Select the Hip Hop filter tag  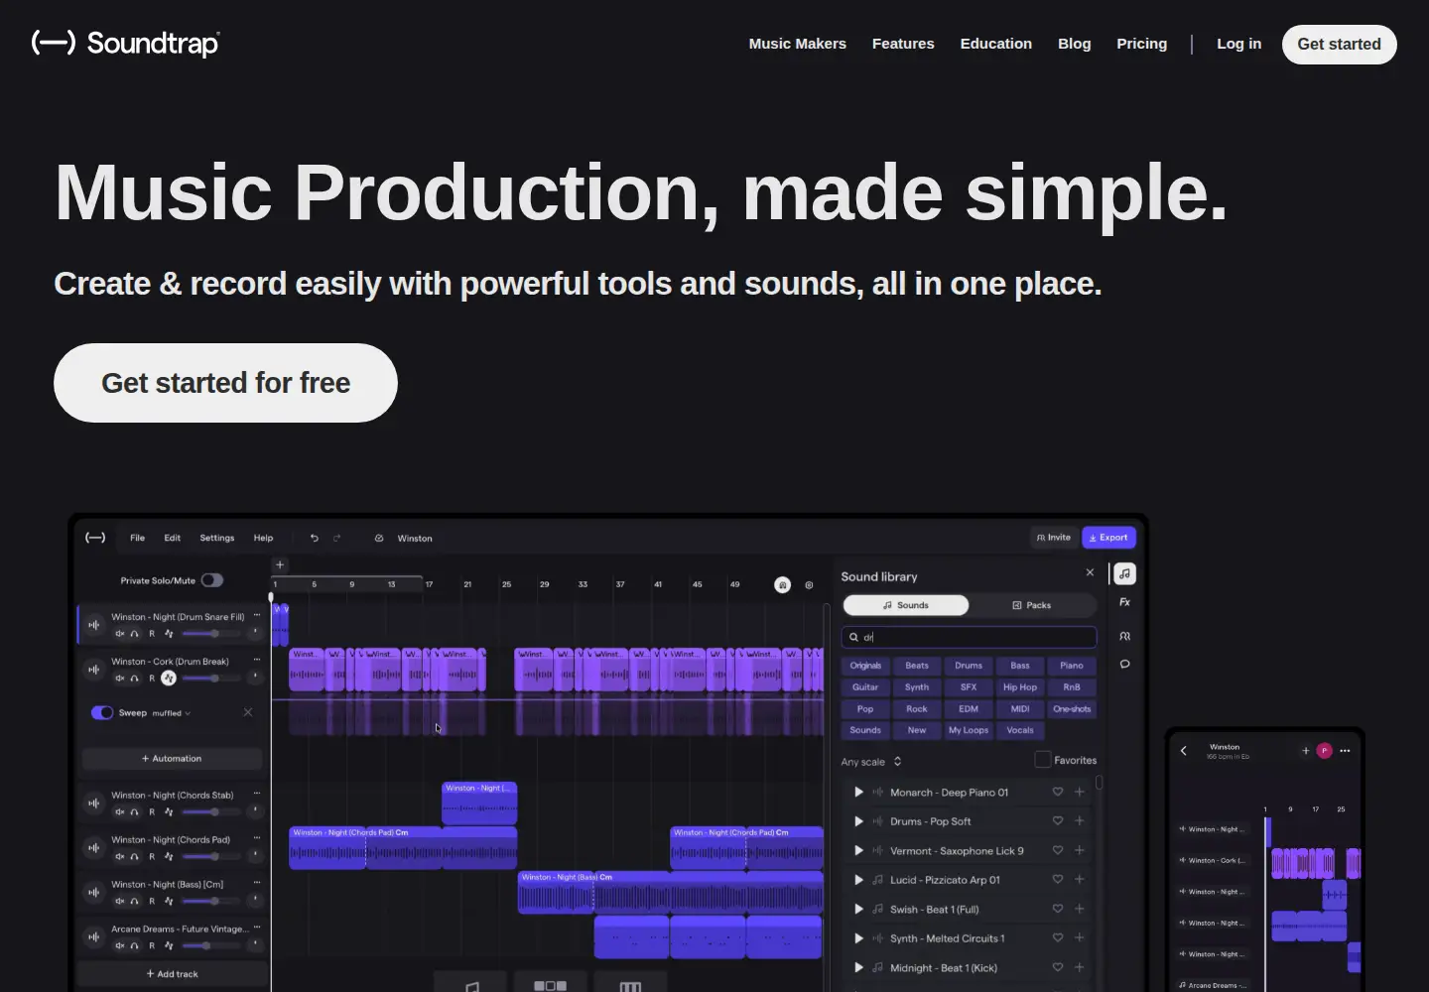click(1020, 686)
